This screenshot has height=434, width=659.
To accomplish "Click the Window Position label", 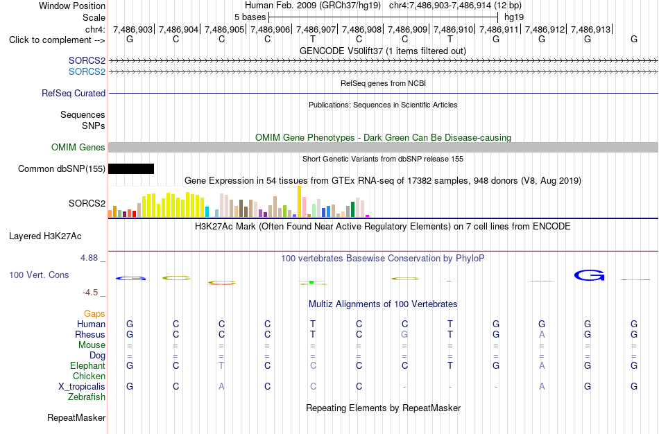I will (x=72, y=6).
